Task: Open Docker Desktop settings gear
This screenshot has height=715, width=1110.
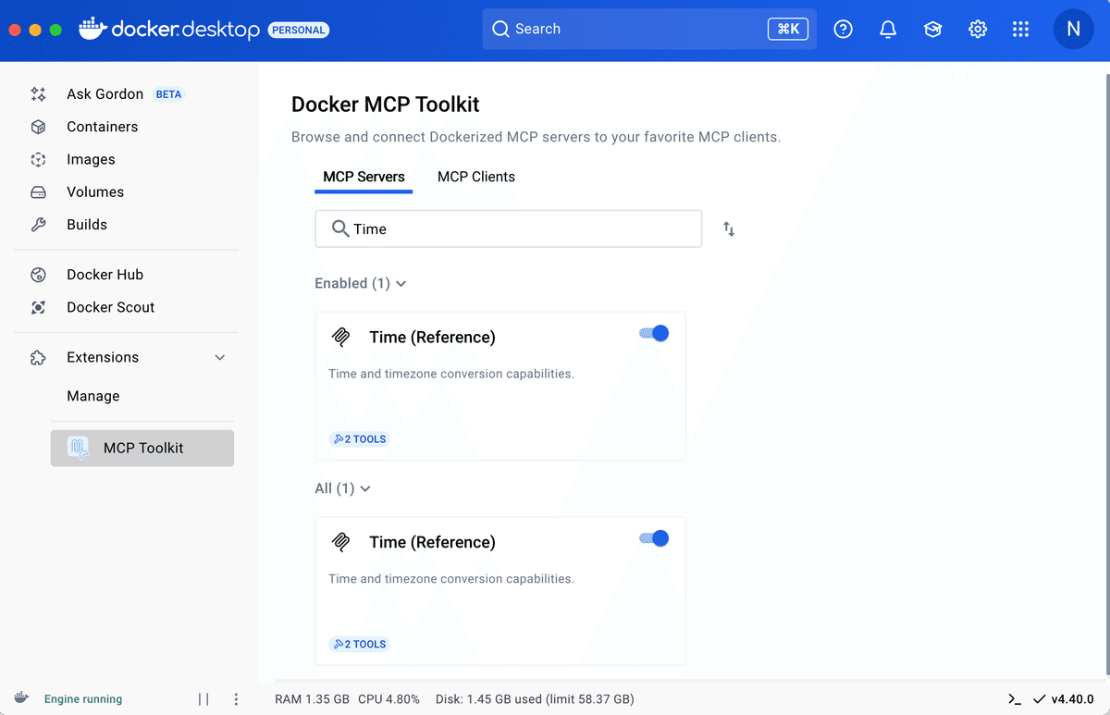Action: (977, 29)
